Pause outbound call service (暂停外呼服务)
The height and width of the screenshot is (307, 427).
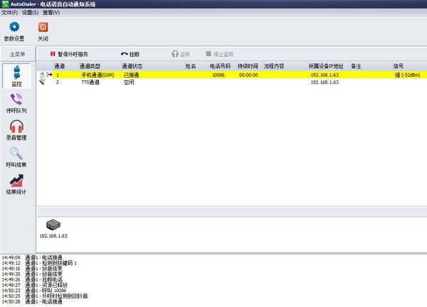click(x=69, y=53)
